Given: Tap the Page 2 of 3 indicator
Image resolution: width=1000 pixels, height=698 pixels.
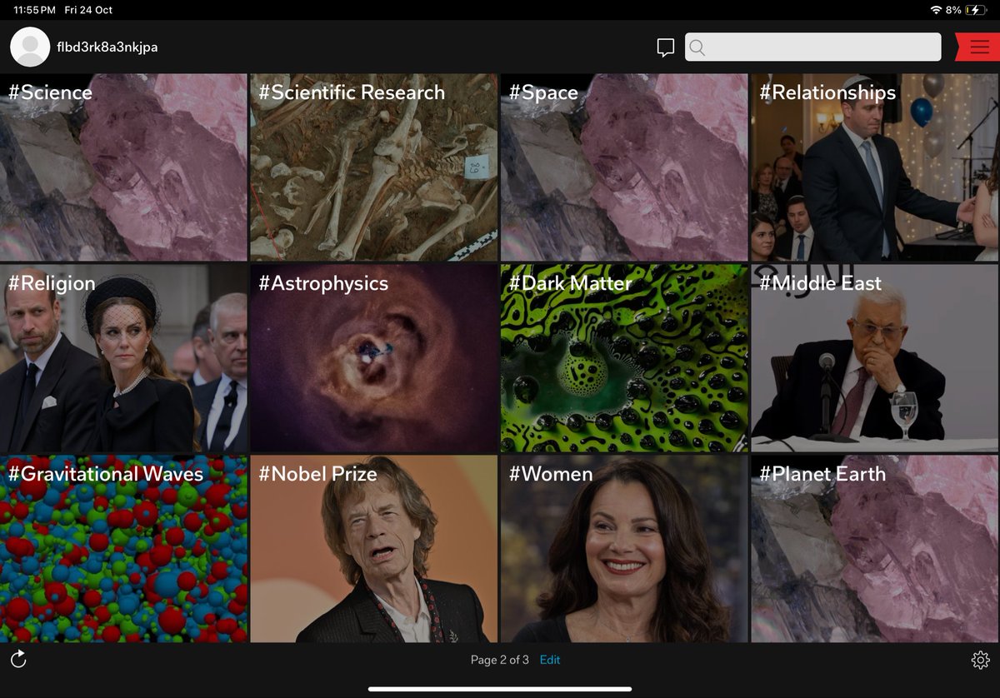Looking at the screenshot, I should [x=500, y=660].
